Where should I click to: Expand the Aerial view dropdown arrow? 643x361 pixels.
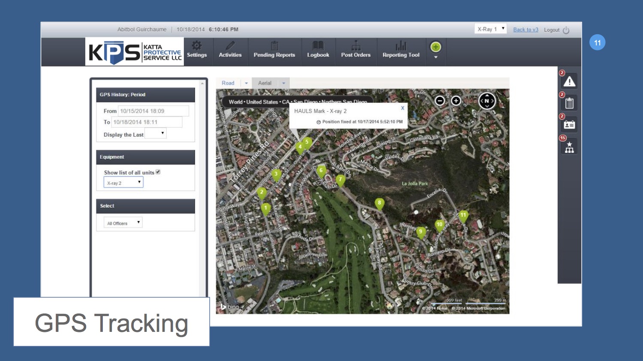click(283, 83)
